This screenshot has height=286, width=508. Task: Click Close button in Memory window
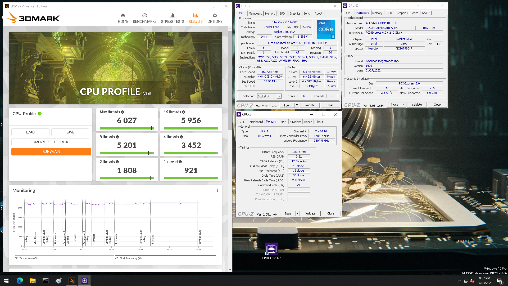(x=331, y=213)
